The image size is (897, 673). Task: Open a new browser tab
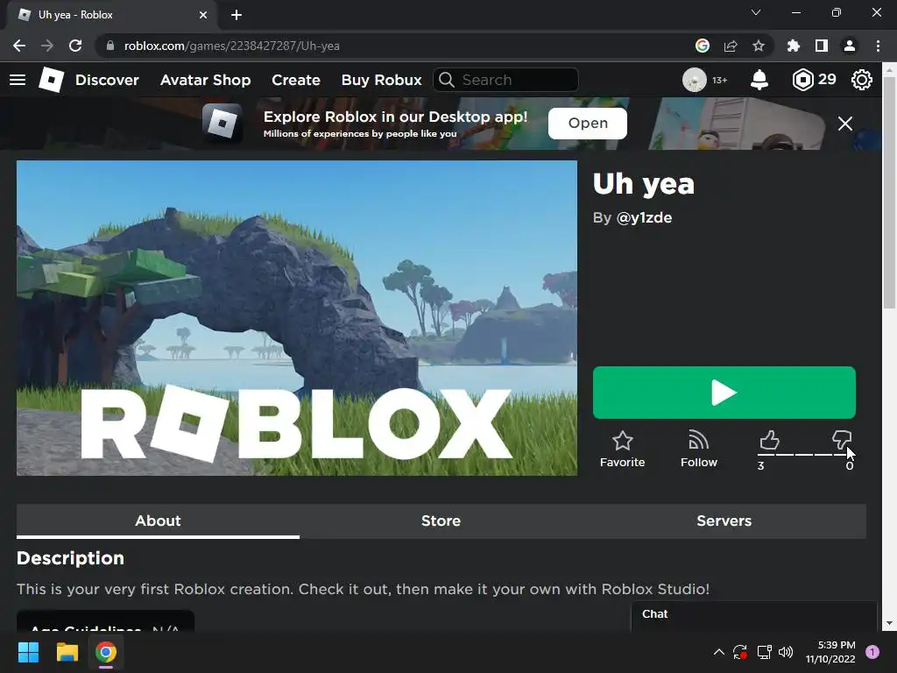coord(237,15)
